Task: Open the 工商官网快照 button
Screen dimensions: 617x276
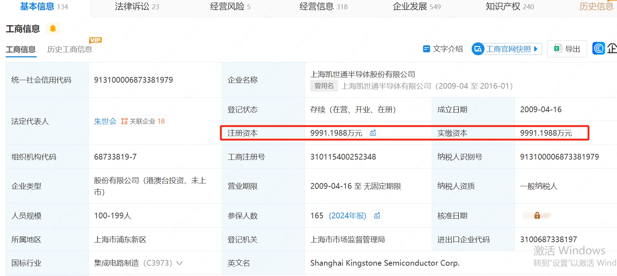Action: point(507,49)
